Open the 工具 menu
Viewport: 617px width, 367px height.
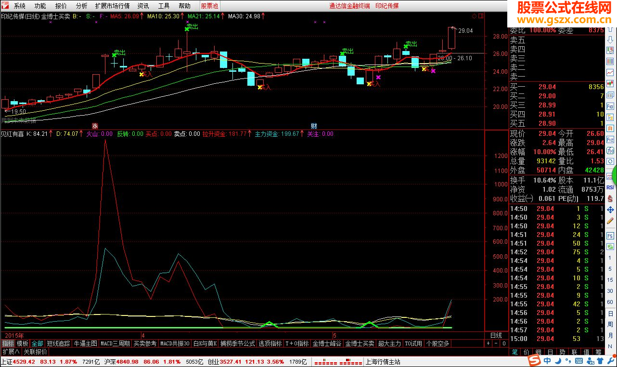tap(164, 6)
